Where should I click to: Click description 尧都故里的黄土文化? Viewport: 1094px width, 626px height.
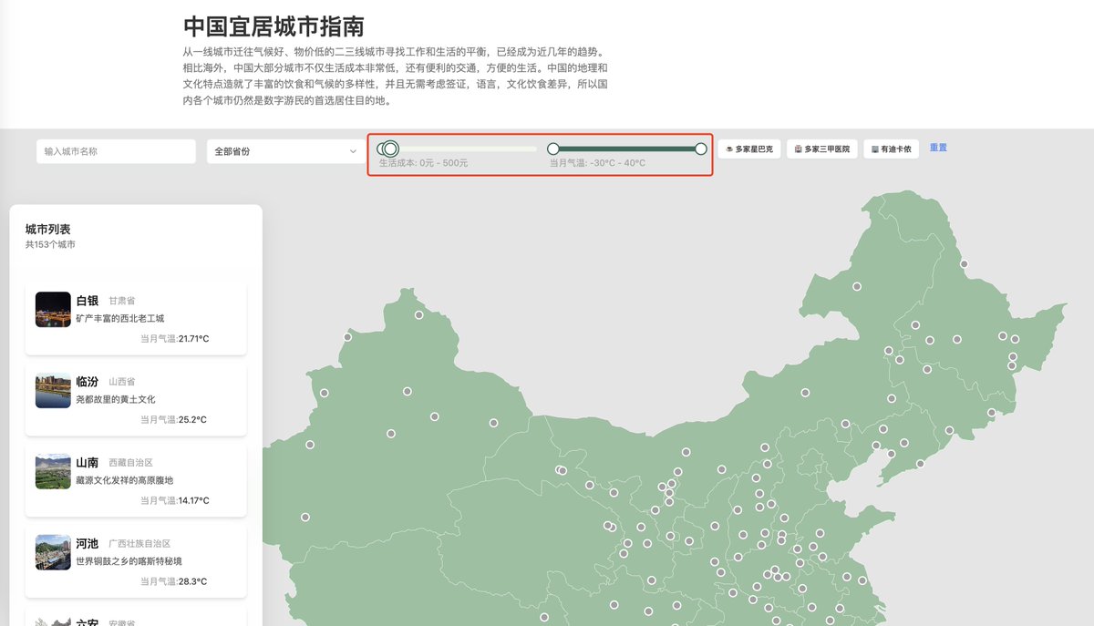tap(116, 399)
